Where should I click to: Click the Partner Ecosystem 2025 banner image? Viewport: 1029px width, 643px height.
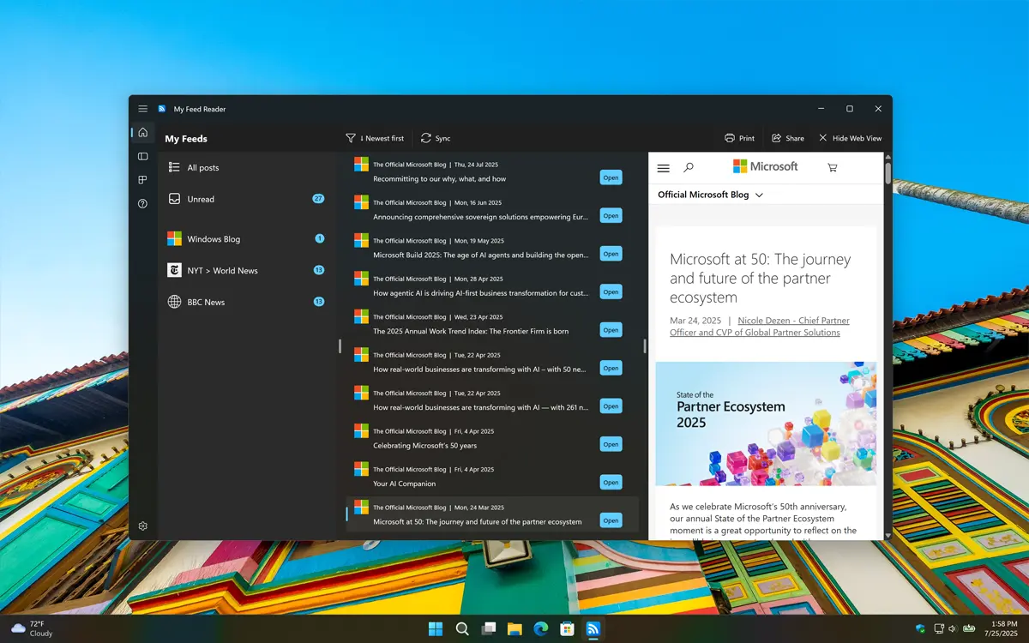pos(766,424)
